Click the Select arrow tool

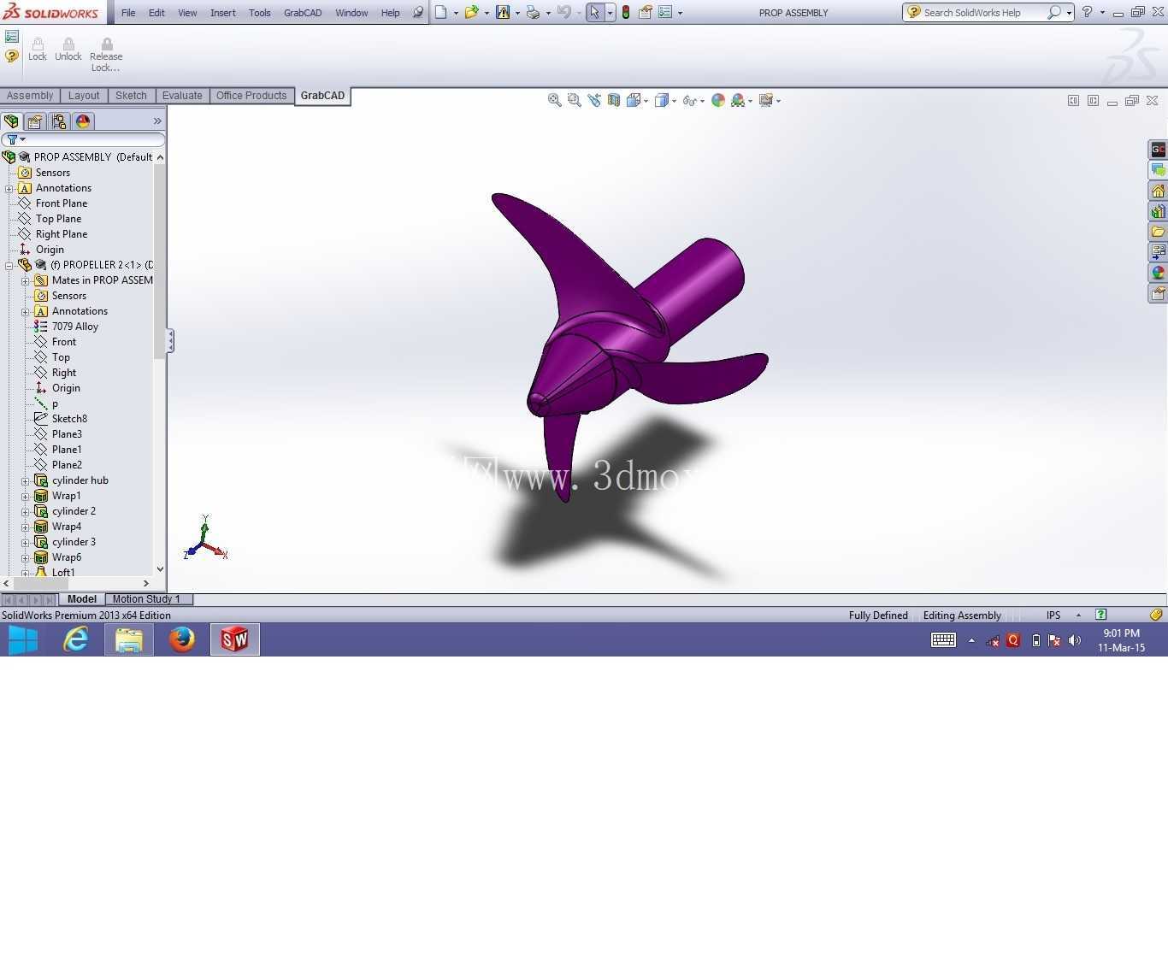click(595, 12)
